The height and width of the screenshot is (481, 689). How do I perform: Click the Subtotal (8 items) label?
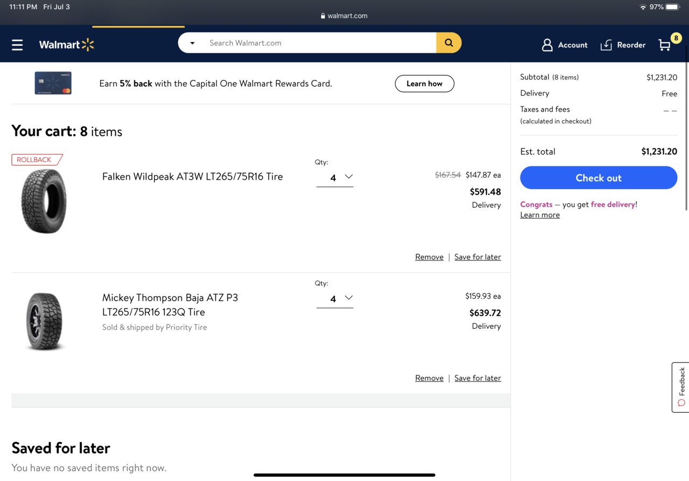[x=549, y=77]
